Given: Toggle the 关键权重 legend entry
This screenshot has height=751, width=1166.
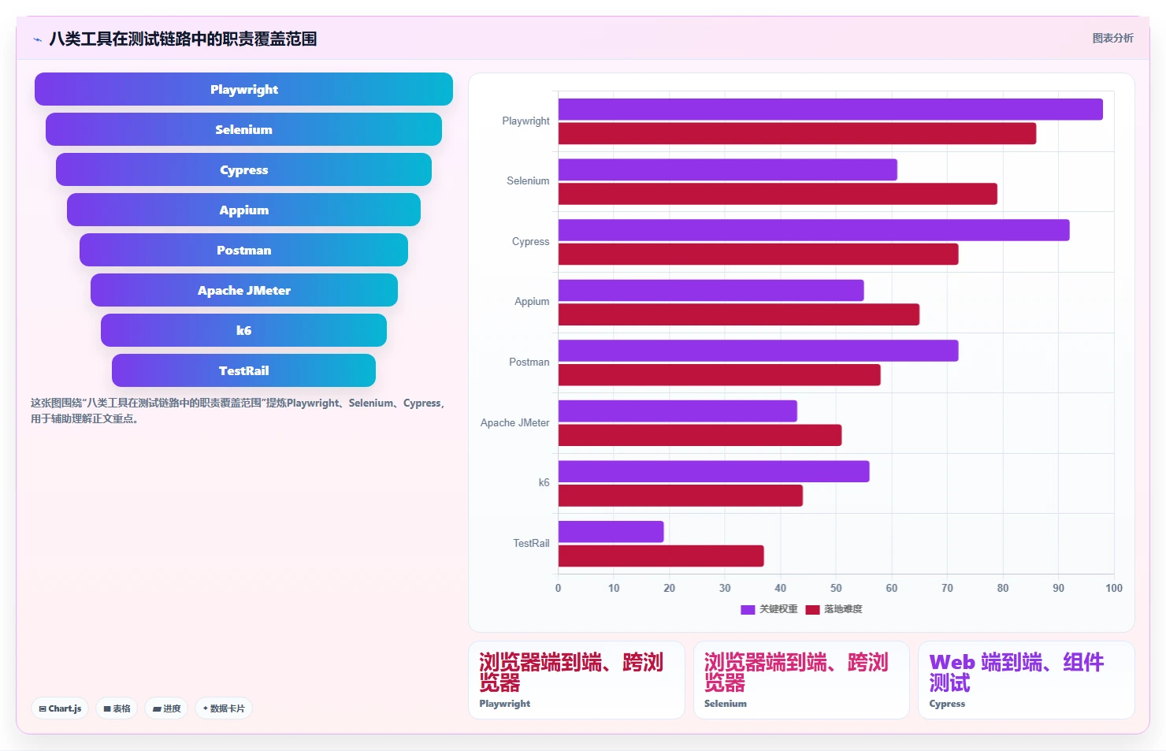Looking at the screenshot, I should coord(769,609).
